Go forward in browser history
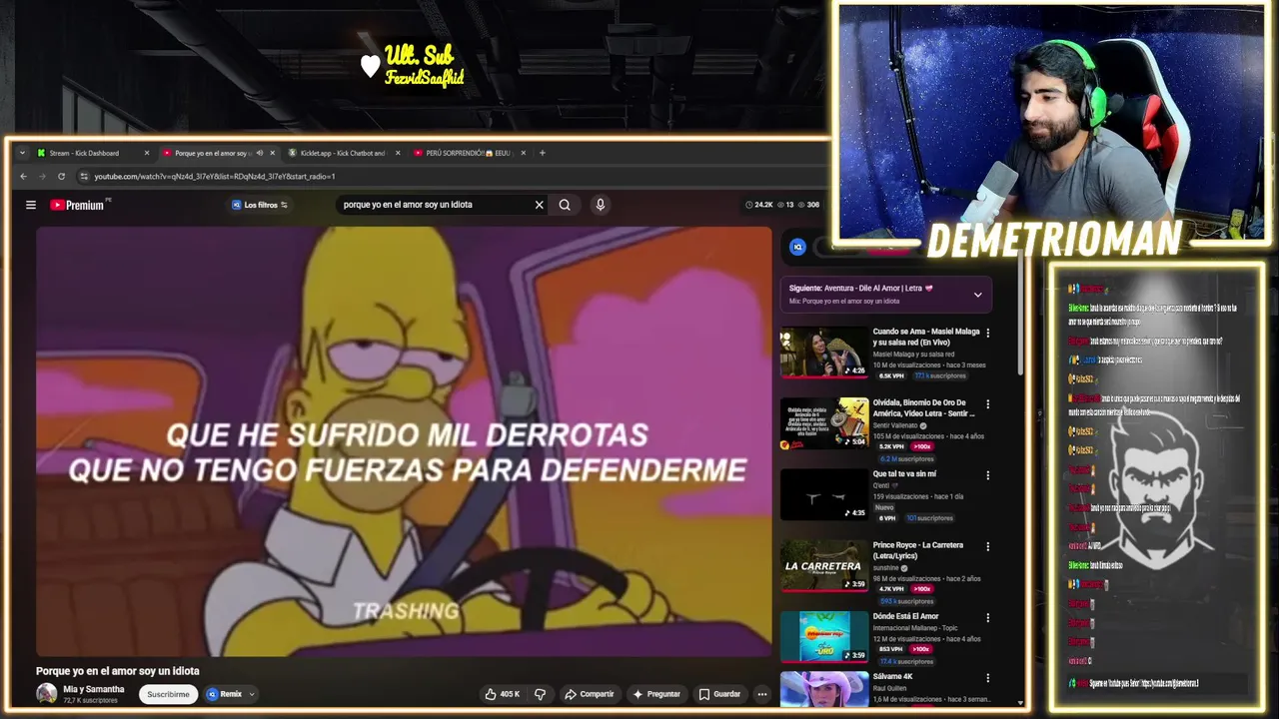This screenshot has width=1279, height=719. [42, 177]
